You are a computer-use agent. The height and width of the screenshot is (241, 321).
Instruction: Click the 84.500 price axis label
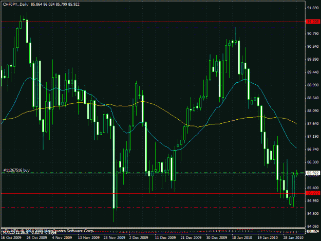tap(313, 214)
